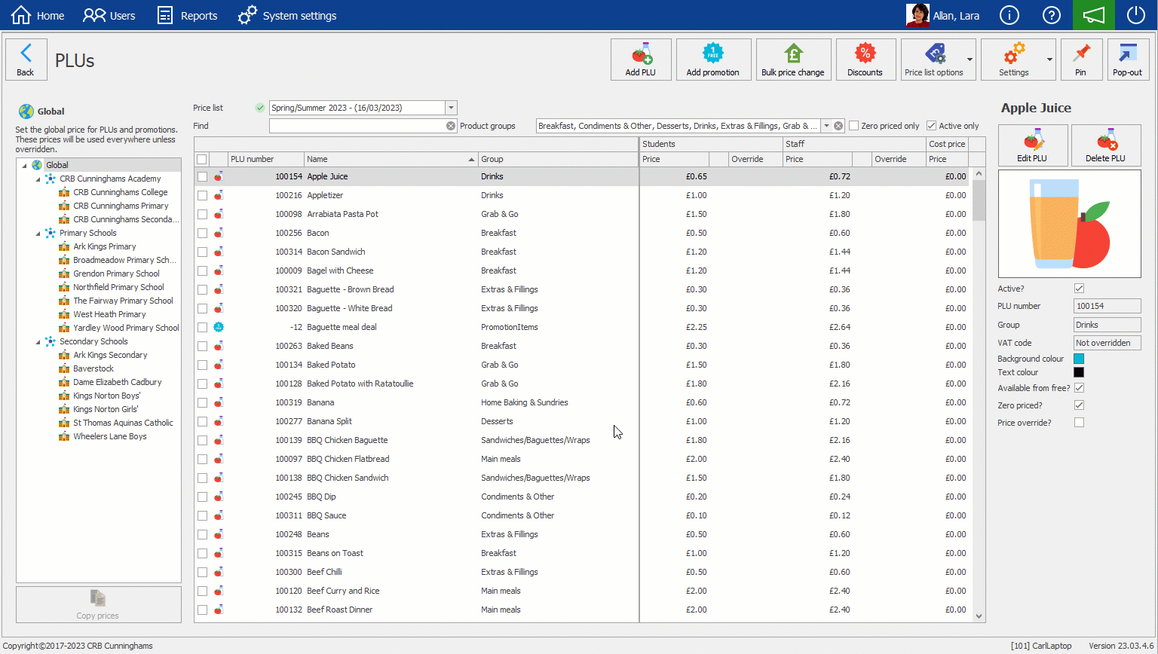This screenshot has width=1158, height=654.
Task: Open the Reports menu
Action: tap(187, 15)
